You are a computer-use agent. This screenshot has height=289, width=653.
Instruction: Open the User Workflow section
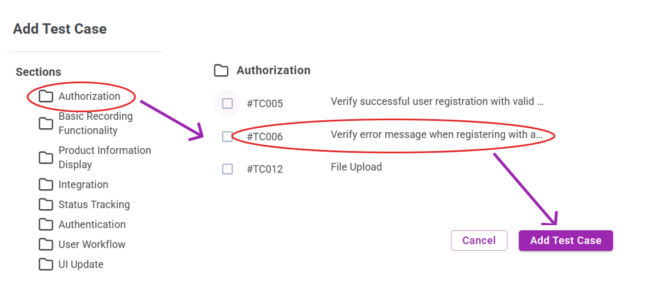[92, 245]
